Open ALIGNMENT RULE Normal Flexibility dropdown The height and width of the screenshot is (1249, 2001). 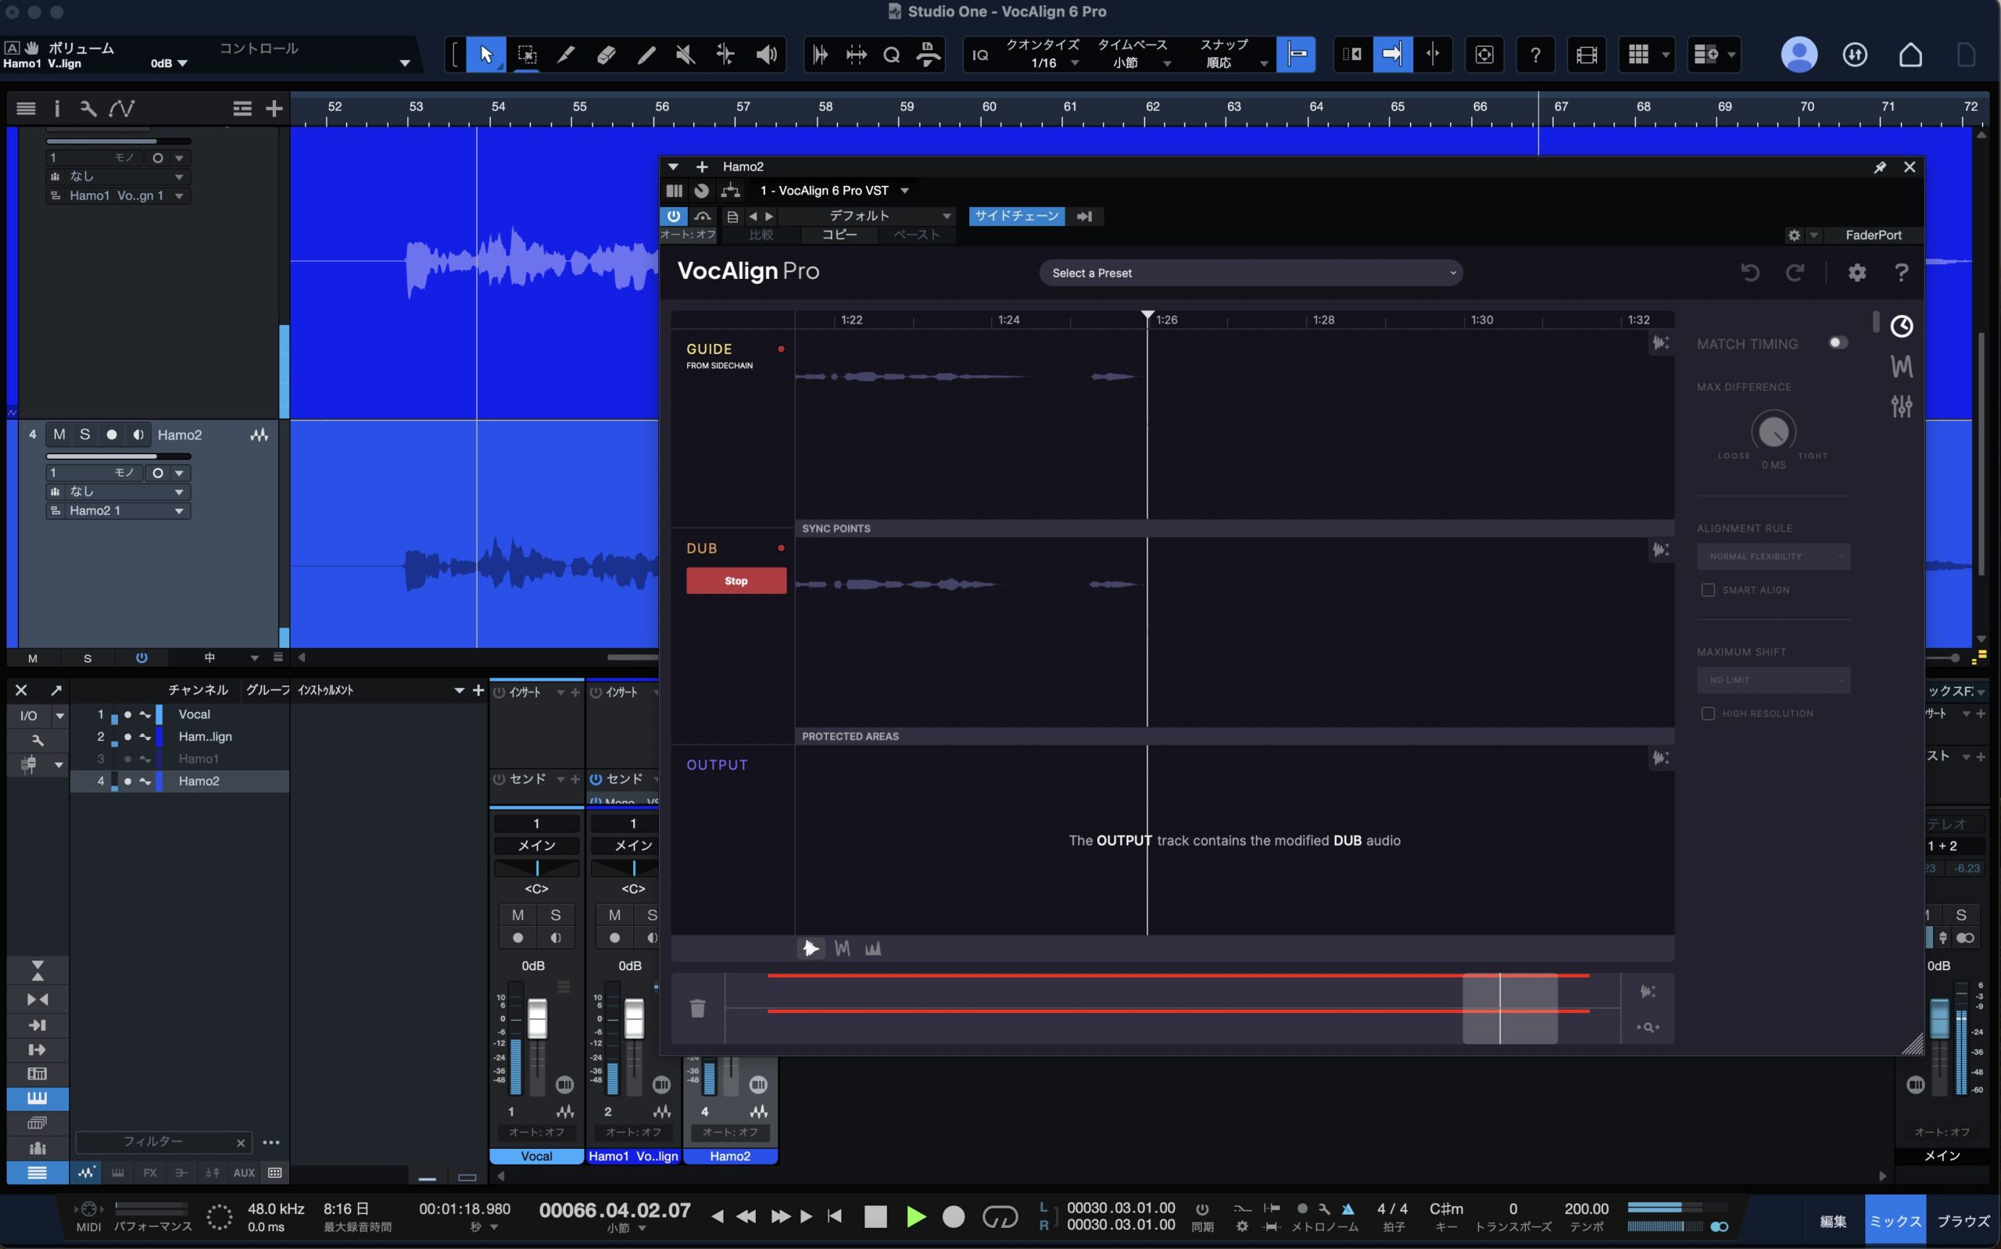click(x=1772, y=556)
